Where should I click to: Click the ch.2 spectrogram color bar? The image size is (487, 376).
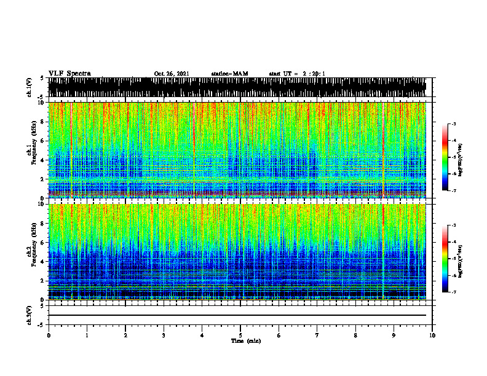coord(445,259)
